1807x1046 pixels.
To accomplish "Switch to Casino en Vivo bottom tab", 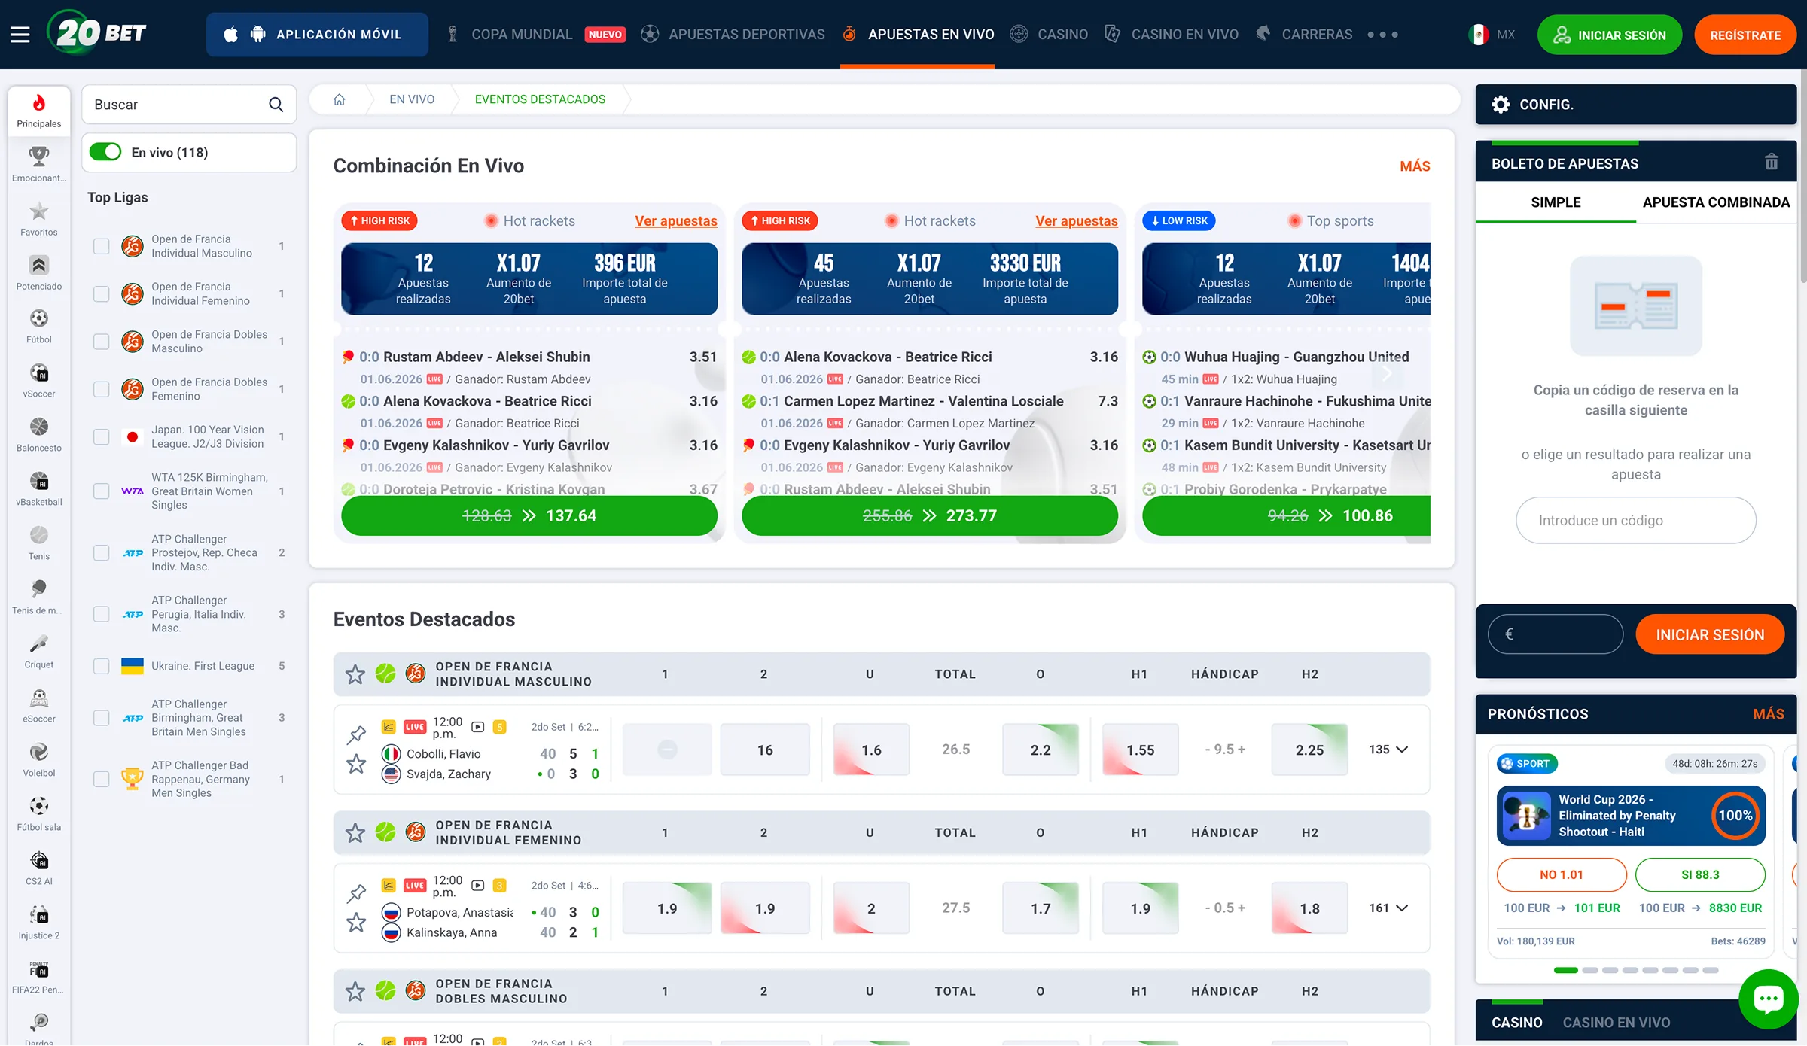I will tap(1616, 1023).
